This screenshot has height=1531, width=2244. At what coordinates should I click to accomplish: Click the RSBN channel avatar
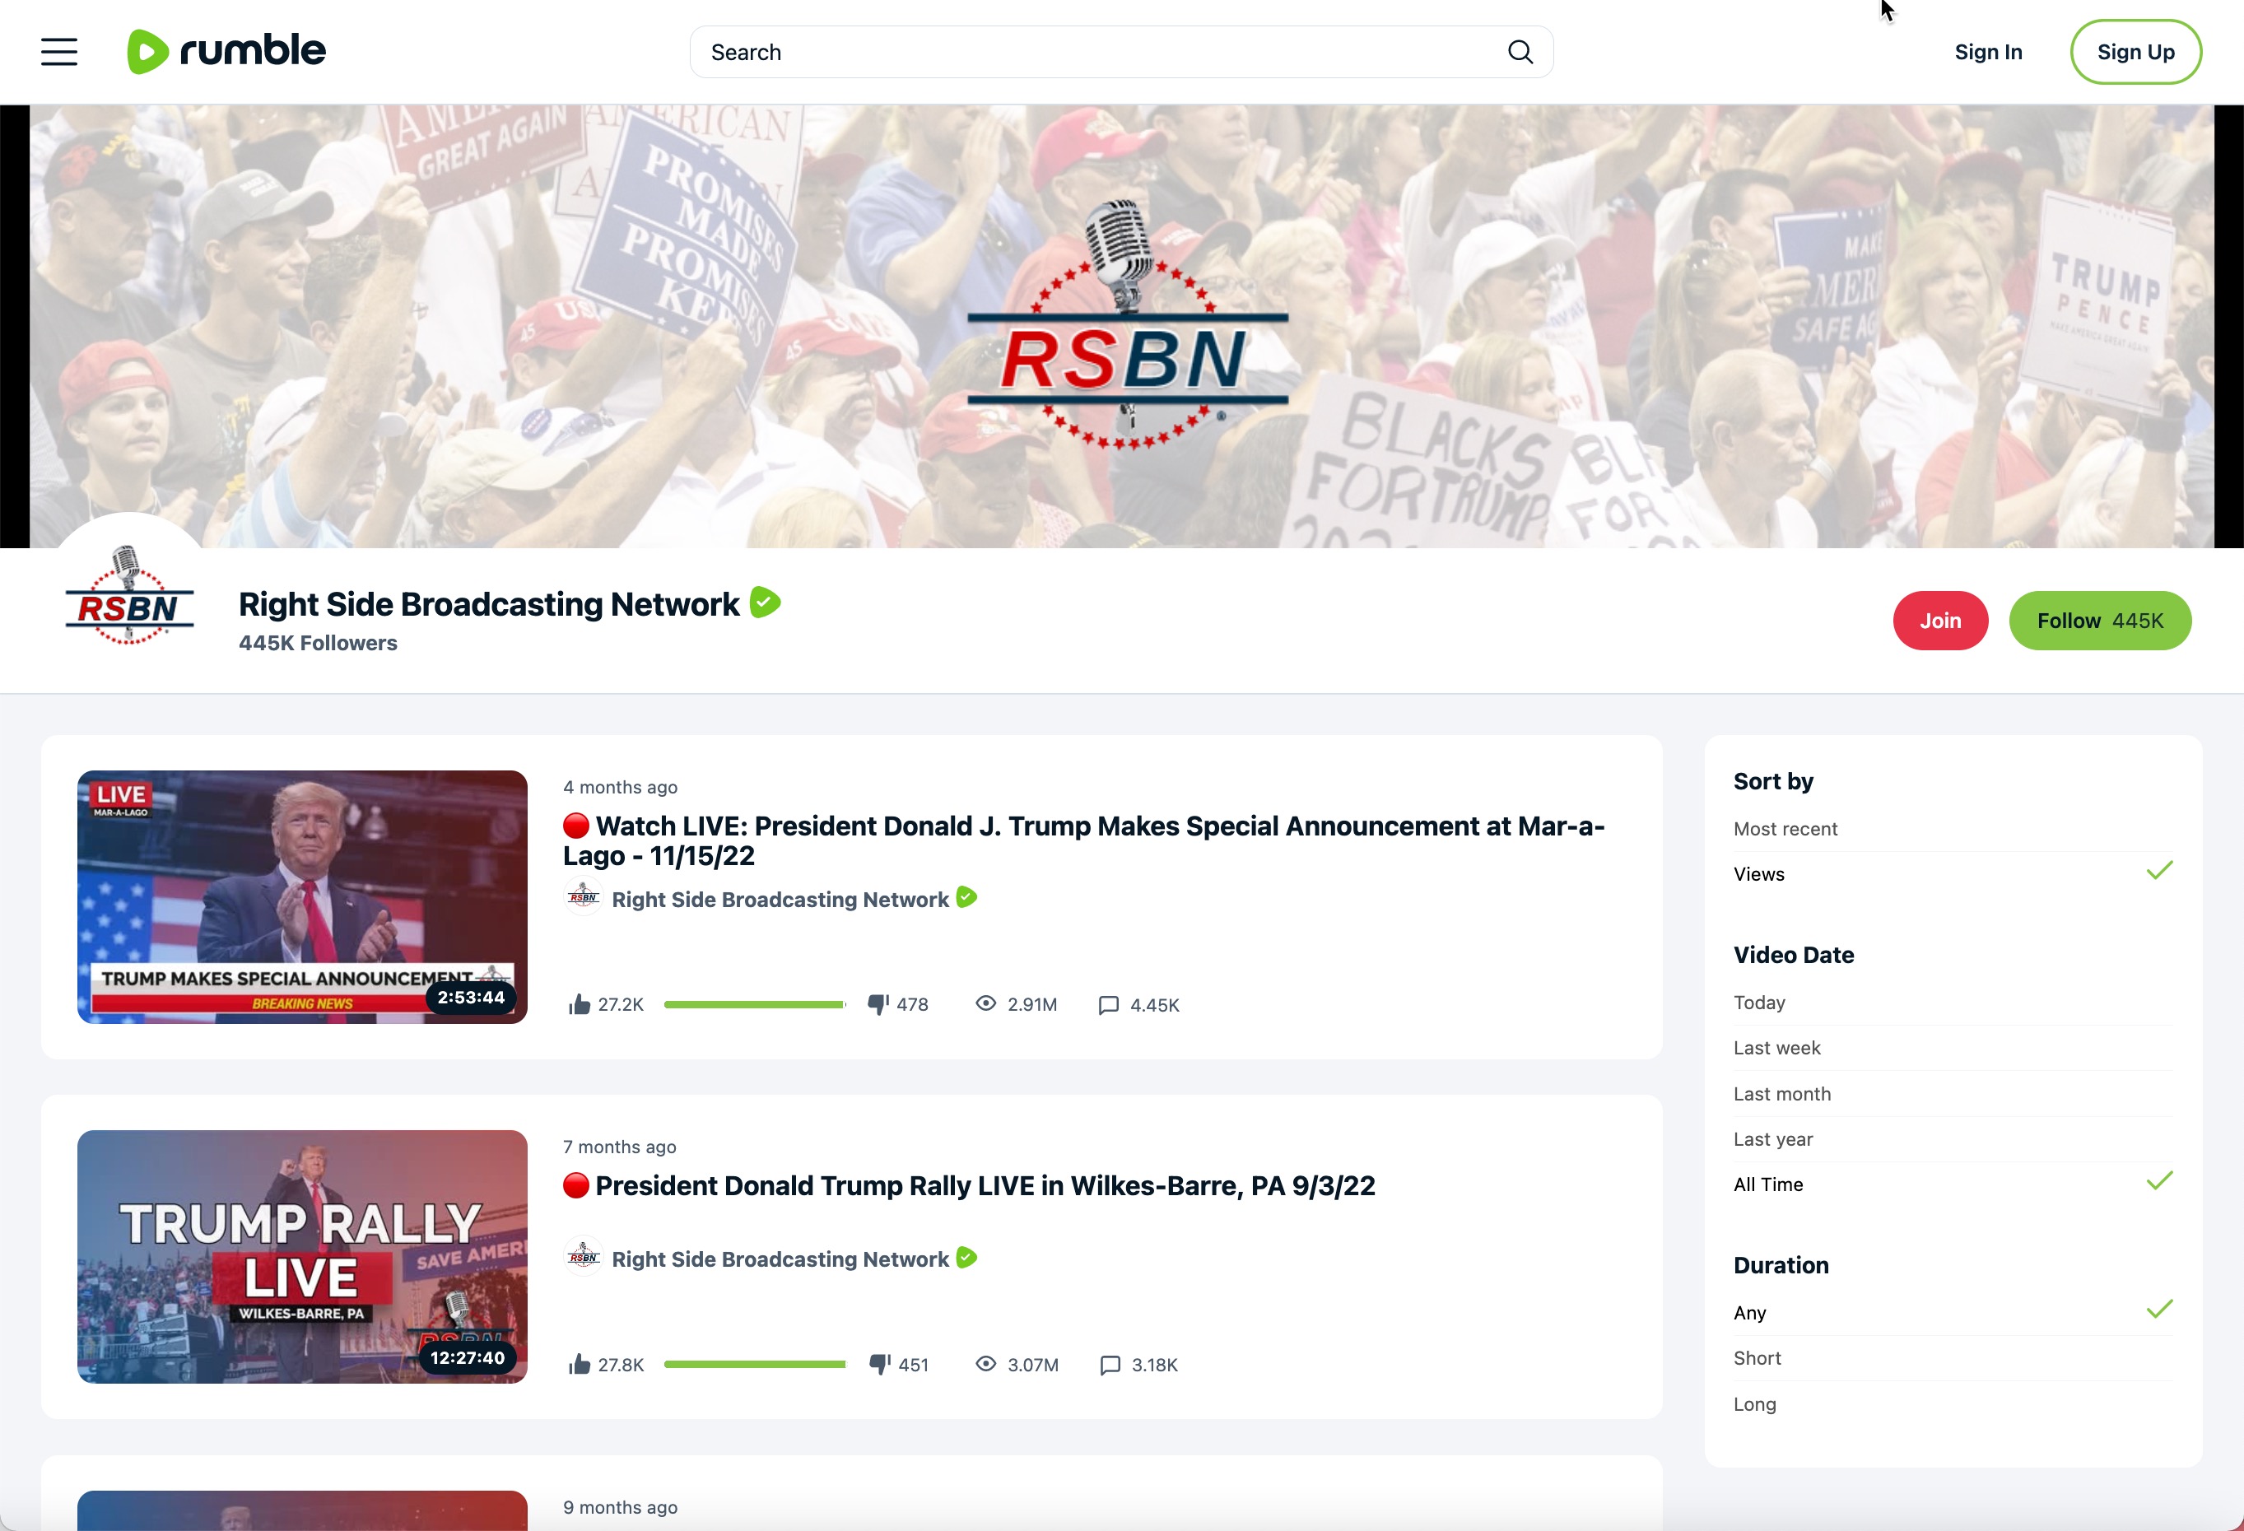coord(129,597)
